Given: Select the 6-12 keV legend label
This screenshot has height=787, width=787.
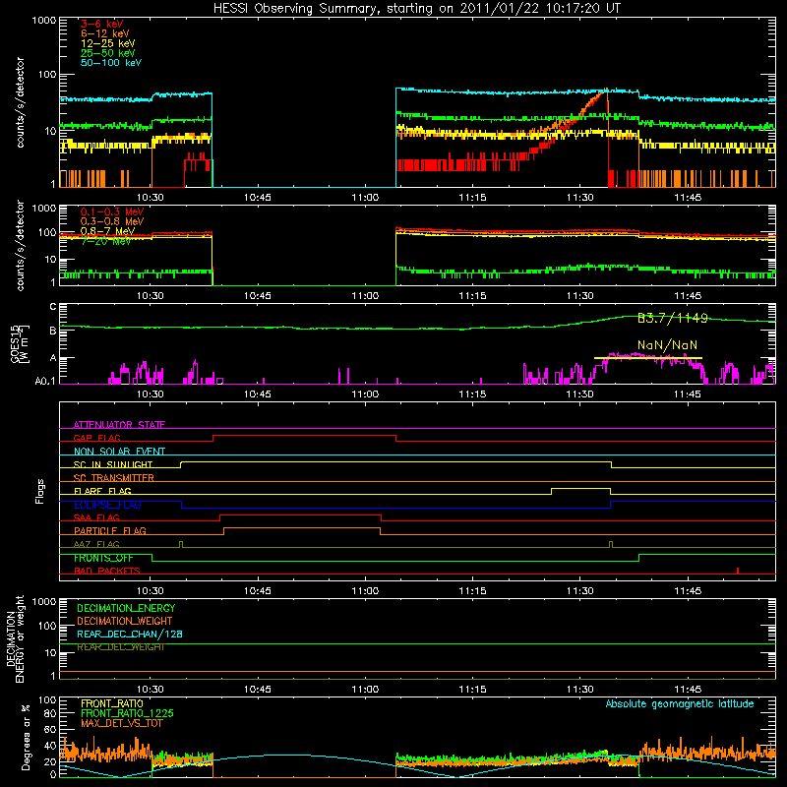Looking at the screenshot, I should point(105,33).
